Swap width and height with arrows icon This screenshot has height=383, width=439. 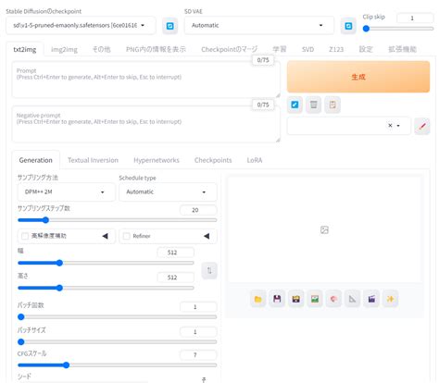pos(209,270)
